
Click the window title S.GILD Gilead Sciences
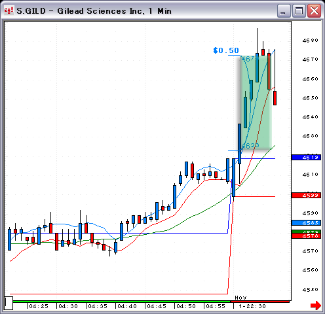click(x=94, y=11)
